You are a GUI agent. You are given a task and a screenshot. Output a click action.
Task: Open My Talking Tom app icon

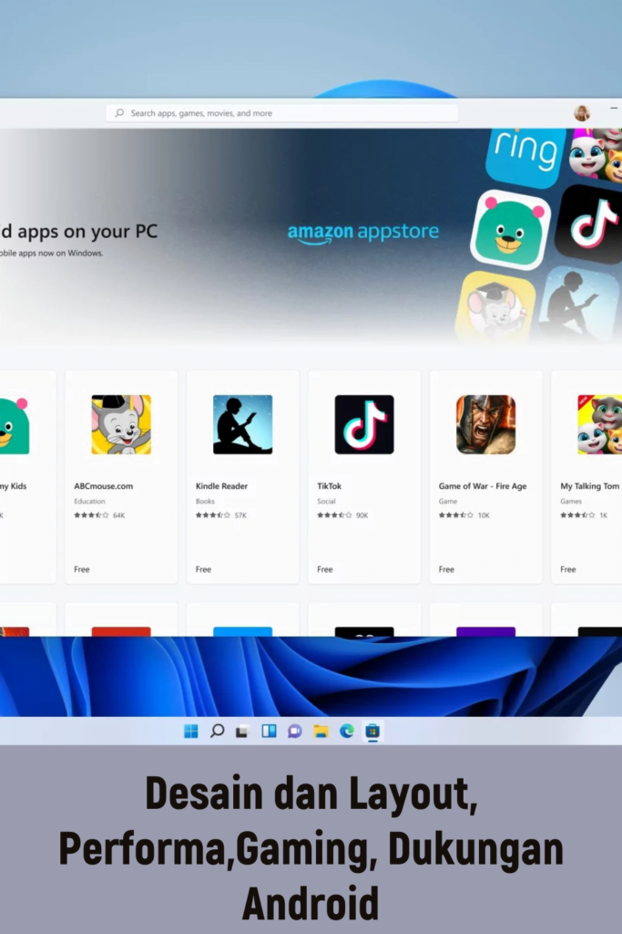coord(599,424)
